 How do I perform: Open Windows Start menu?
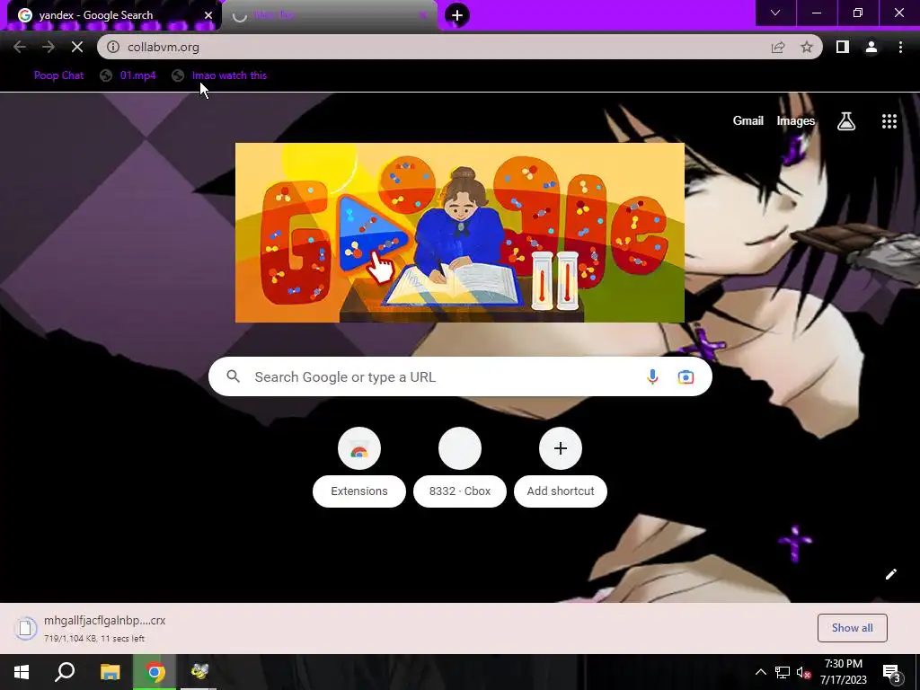pyautogui.click(x=22, y=672)
